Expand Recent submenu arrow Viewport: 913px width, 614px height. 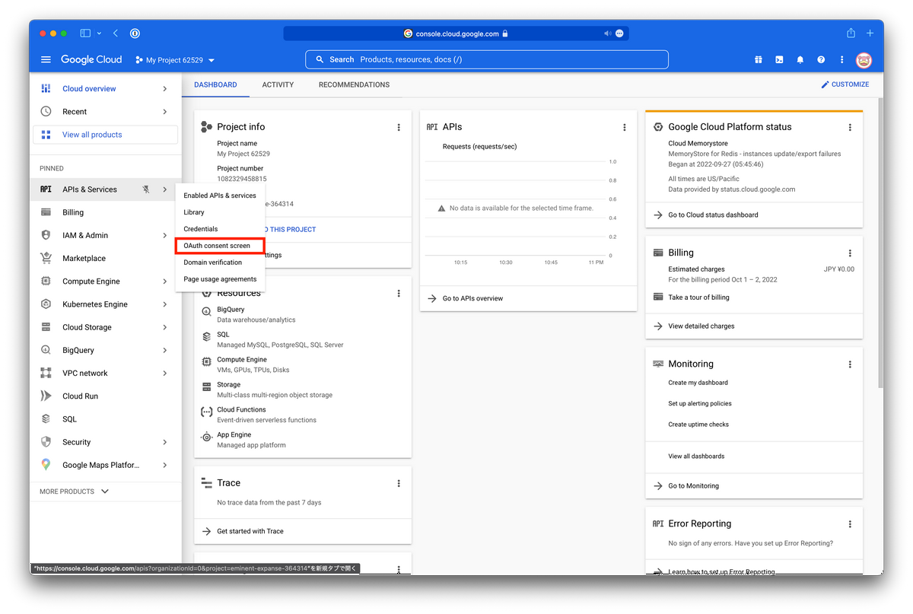pyautogui.click(x=165, y=112)
